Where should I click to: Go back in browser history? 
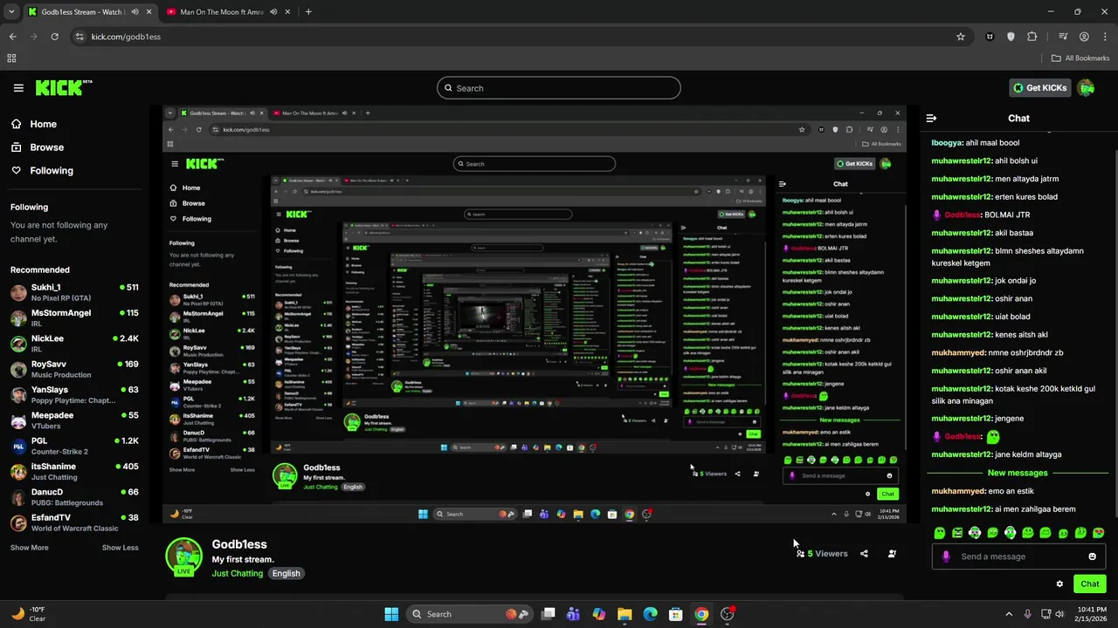[12, 37]
